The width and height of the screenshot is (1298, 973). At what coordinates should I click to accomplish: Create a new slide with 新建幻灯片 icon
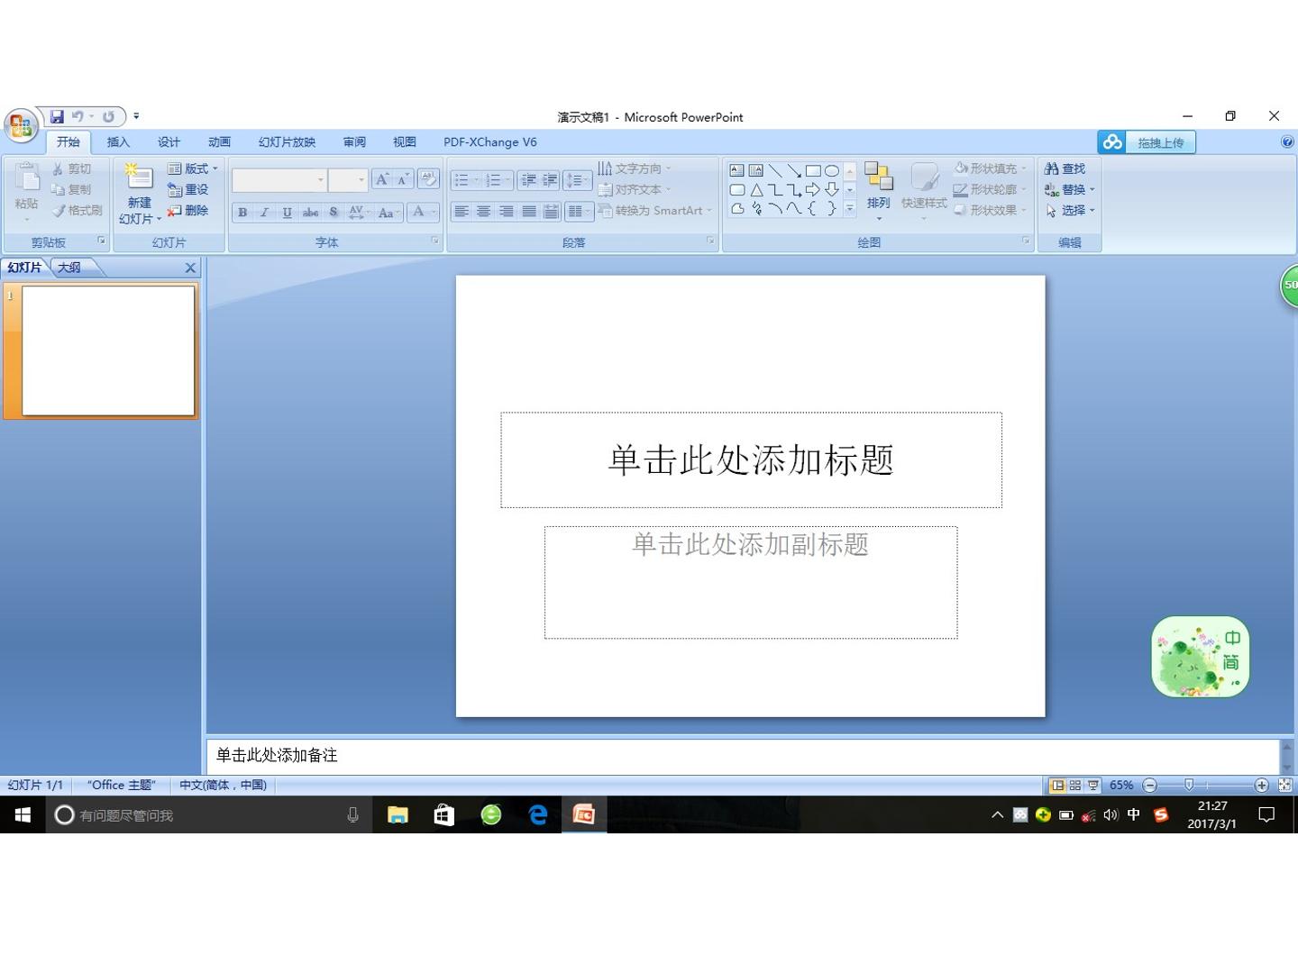point(139,178)
